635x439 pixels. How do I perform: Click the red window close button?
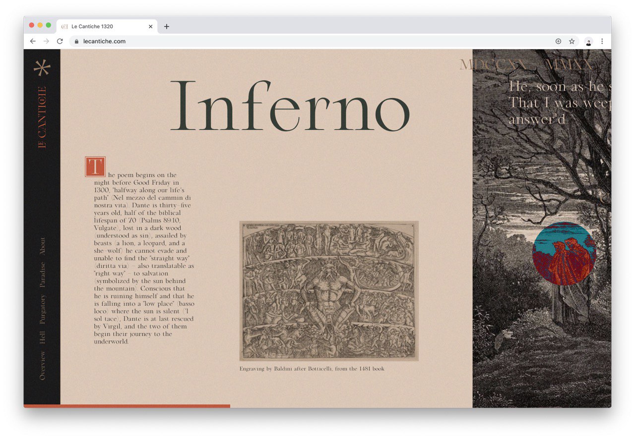point(32,25)
